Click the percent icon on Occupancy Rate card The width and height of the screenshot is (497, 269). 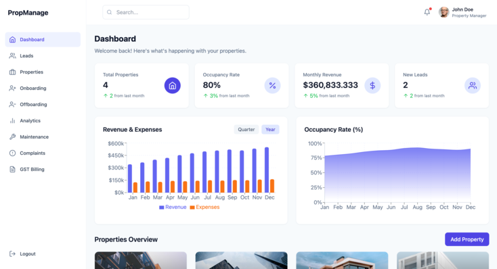(273, 85)
